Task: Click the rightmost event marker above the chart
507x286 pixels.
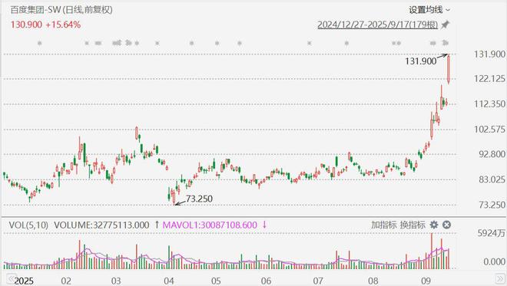Action: 446,43
